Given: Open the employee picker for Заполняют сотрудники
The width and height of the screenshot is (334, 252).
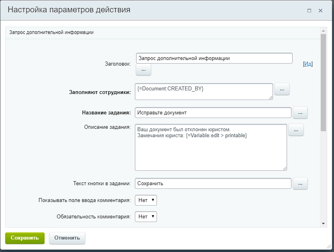Looking at the screenshot, I should pos(282,89).
